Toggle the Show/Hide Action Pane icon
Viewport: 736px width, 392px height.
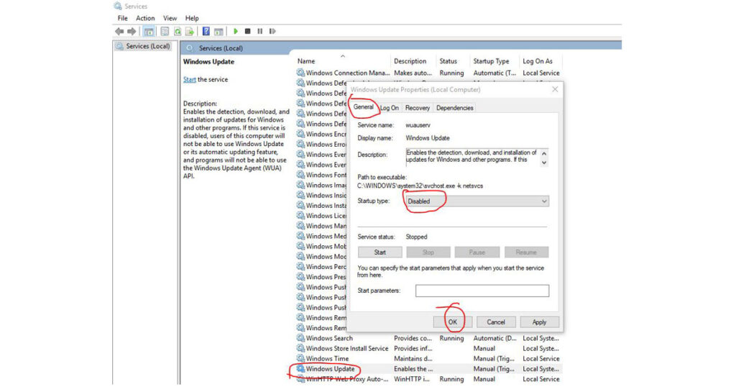coord(218,32)
